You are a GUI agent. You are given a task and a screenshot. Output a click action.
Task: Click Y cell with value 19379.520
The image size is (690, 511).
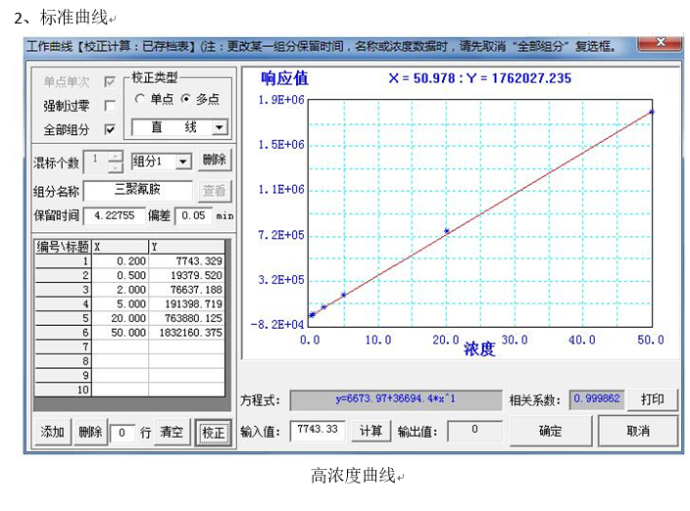(186, 275)
